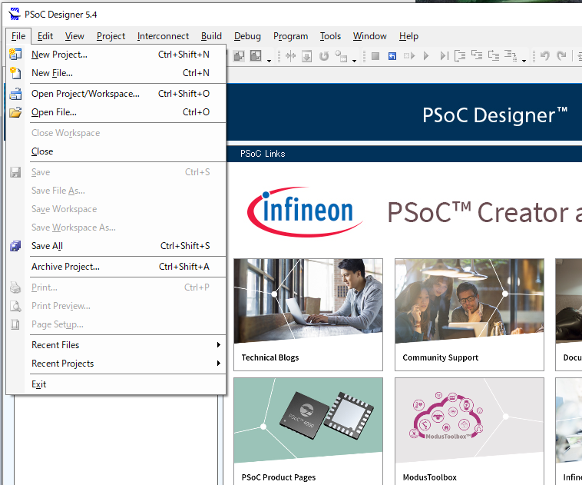Click the blue return-arrow toolbar icon
582x485 pixels.
coord(392,56)
